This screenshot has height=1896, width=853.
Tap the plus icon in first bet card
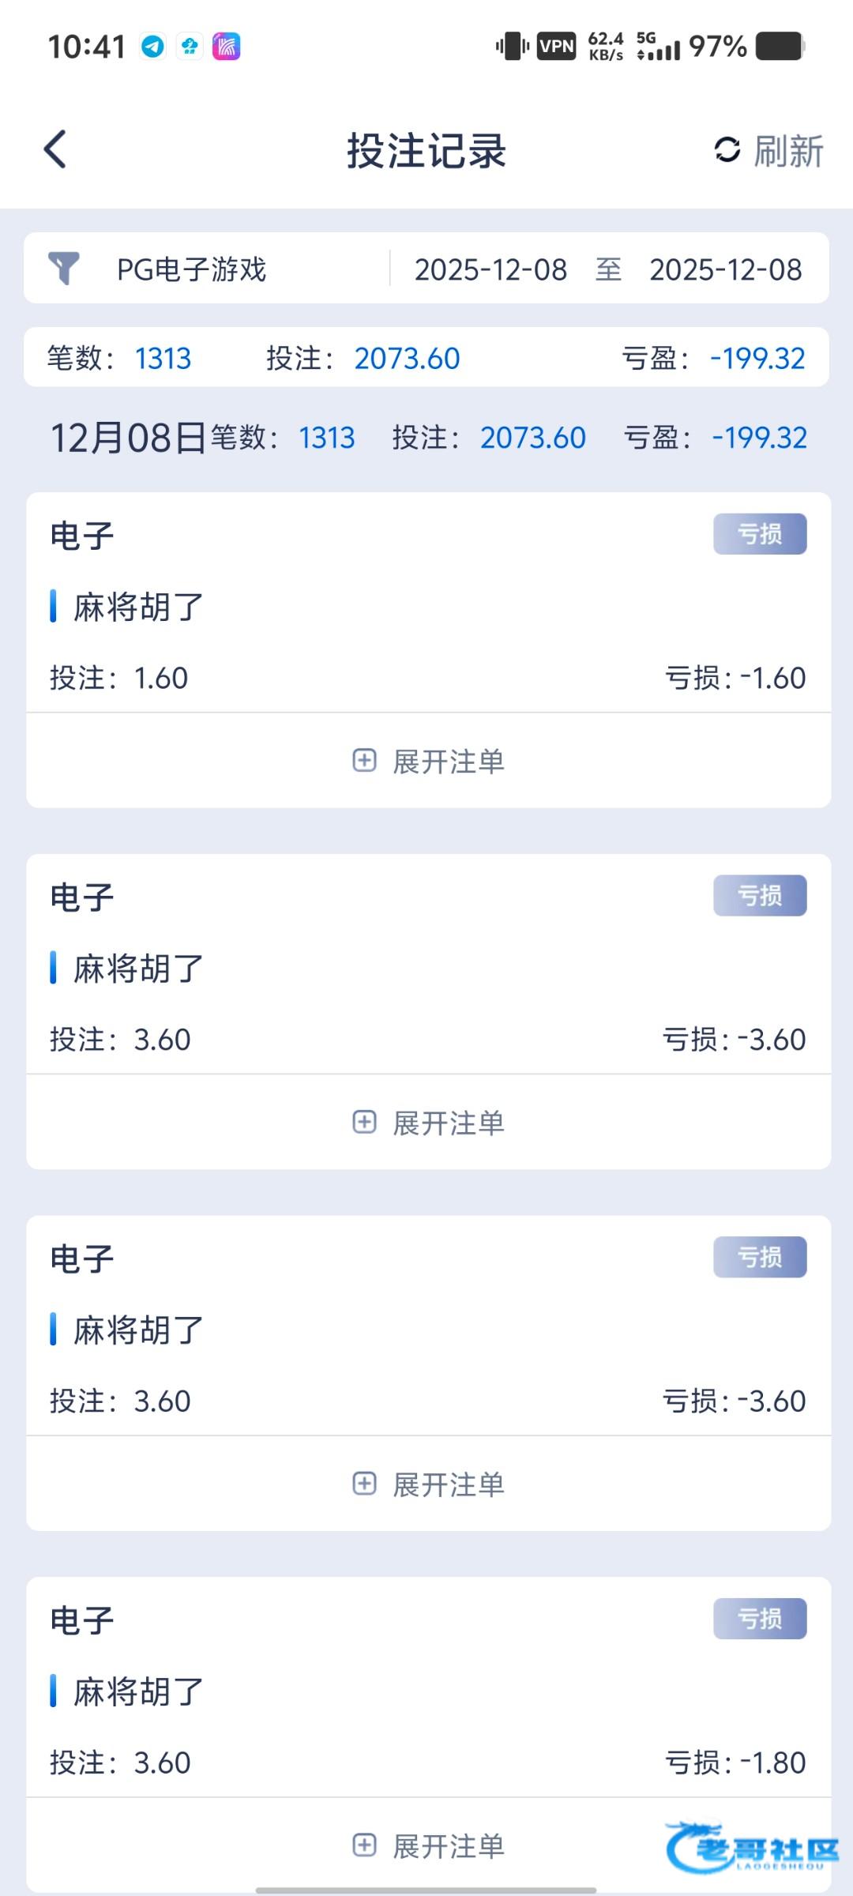point(364,761)
